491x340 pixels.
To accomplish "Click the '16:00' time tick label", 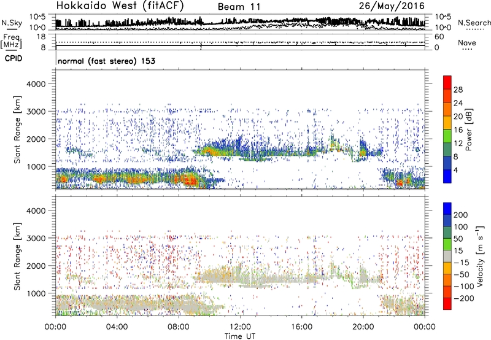I will (x=301, y=327).
